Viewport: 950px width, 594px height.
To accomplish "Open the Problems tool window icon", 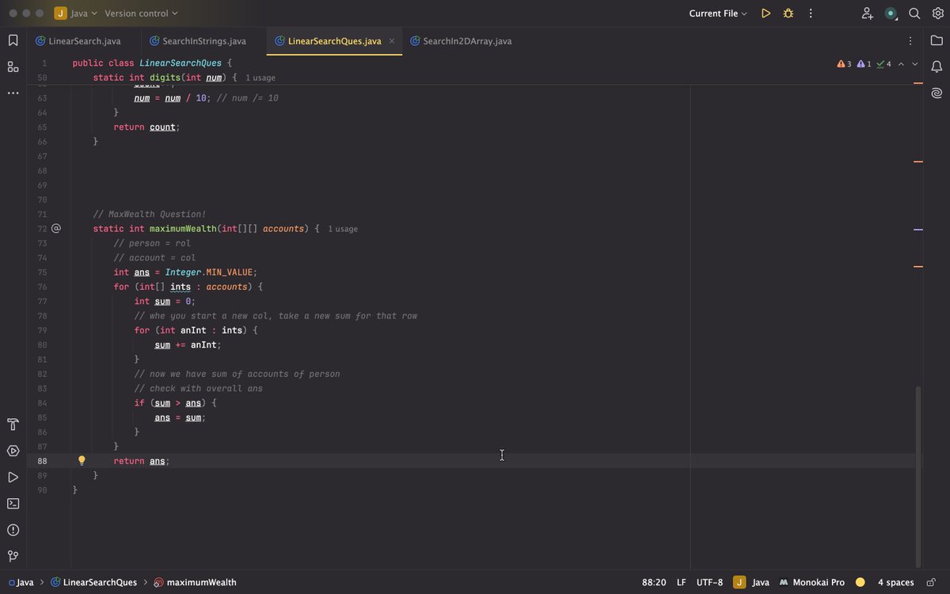I will (x=13, y=530).
